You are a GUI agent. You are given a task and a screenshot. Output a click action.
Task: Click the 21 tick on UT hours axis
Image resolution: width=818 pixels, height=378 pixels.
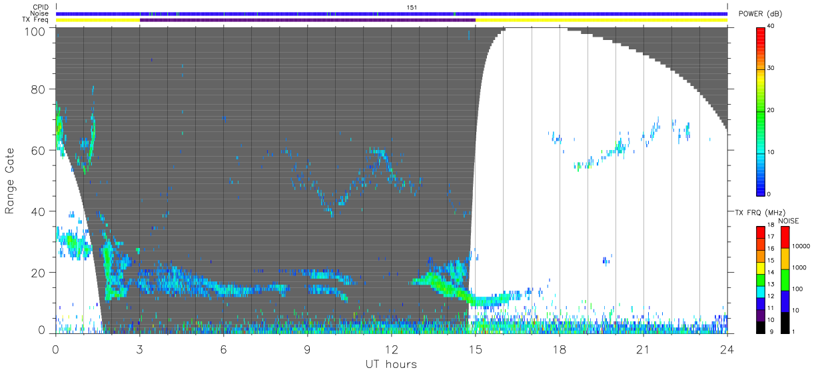point(643,349)
